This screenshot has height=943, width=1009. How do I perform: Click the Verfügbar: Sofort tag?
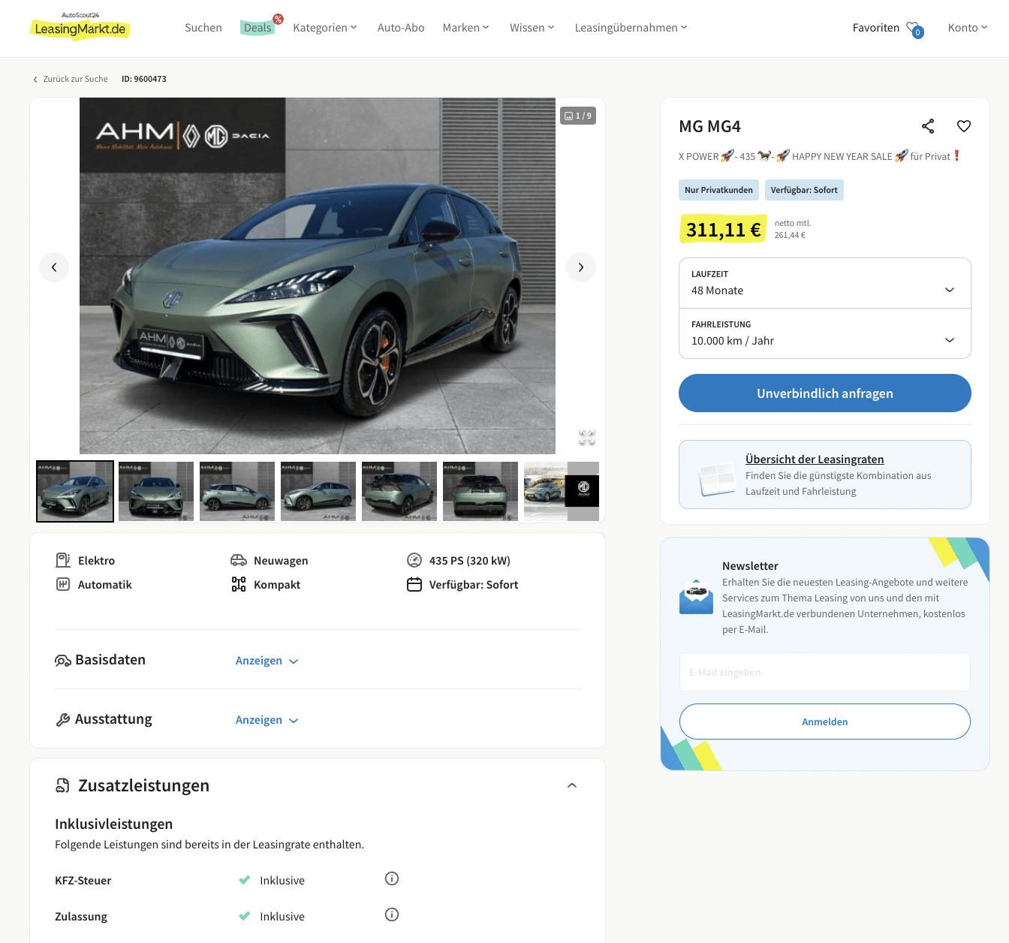point(804,190)
